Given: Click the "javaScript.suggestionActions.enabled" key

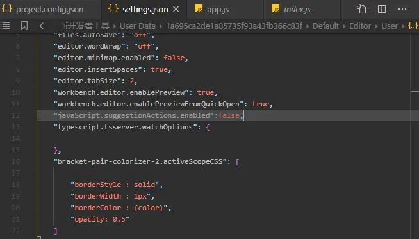Looking at the screenshot, I should 134,115.
